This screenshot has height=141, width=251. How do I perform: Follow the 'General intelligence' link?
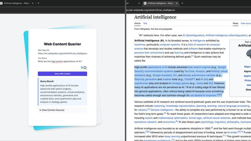coord(162,110)
